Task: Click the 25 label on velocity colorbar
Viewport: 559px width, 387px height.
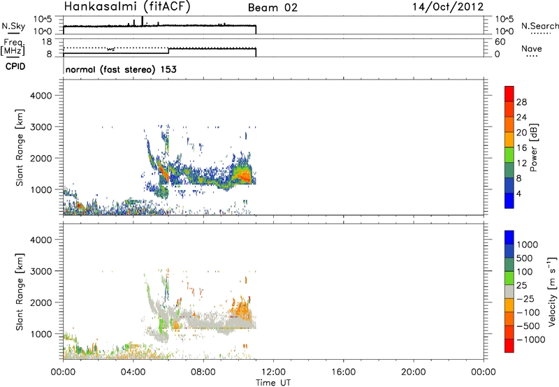Action: click(521, 286)
